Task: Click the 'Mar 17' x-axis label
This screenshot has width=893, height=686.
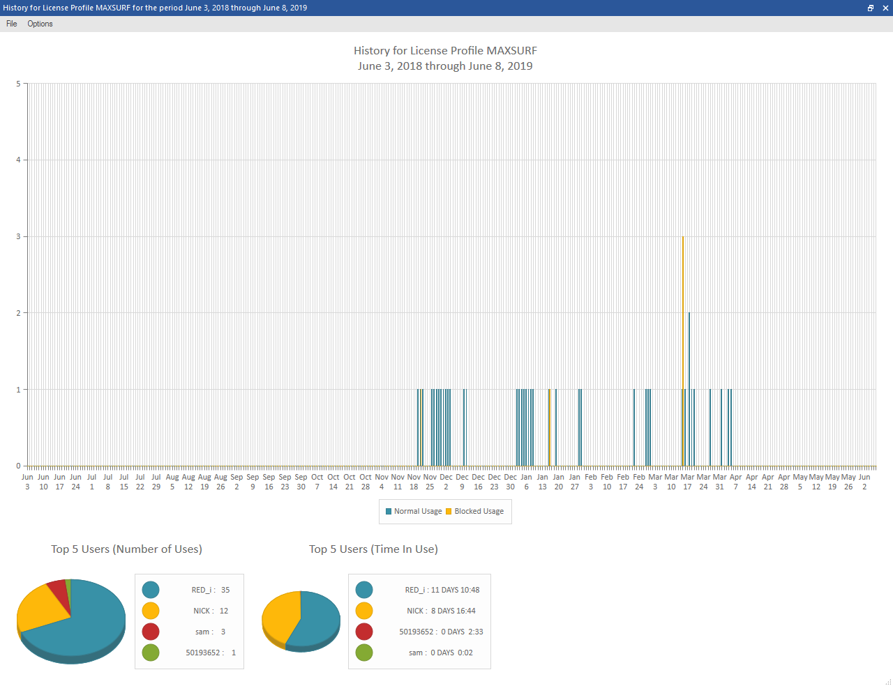Action: click(687, 482)
